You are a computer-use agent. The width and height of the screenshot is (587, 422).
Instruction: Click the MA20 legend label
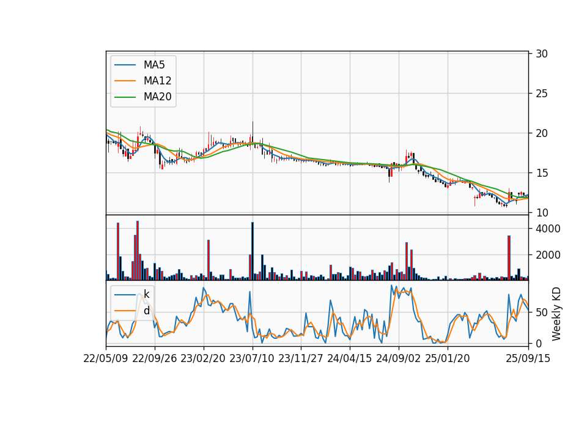[x=157, y=97]
